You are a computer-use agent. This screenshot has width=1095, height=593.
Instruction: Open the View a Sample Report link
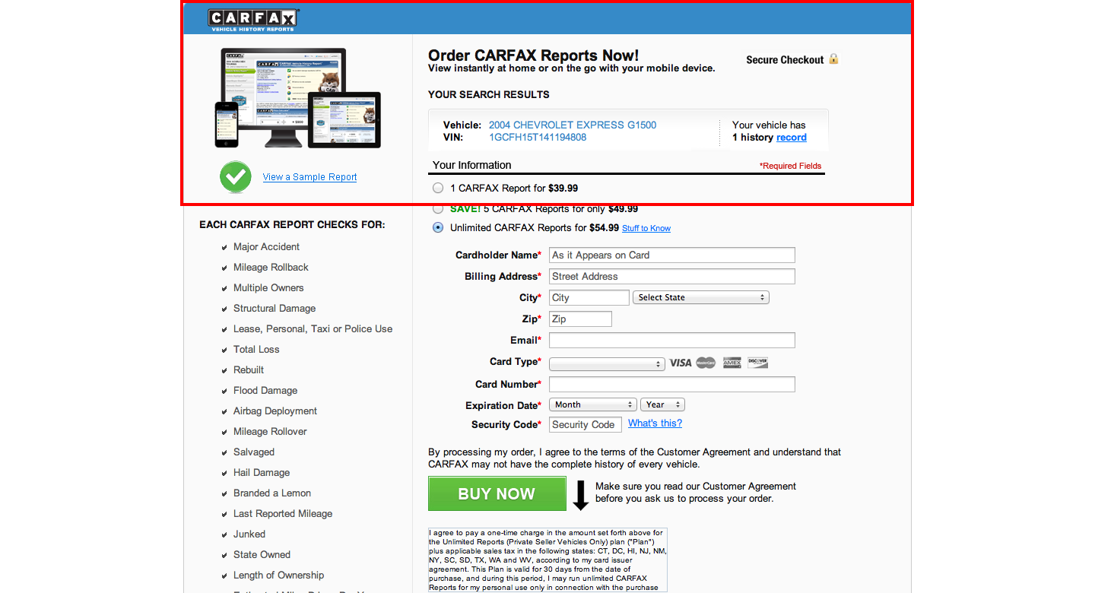click(309, 177)
